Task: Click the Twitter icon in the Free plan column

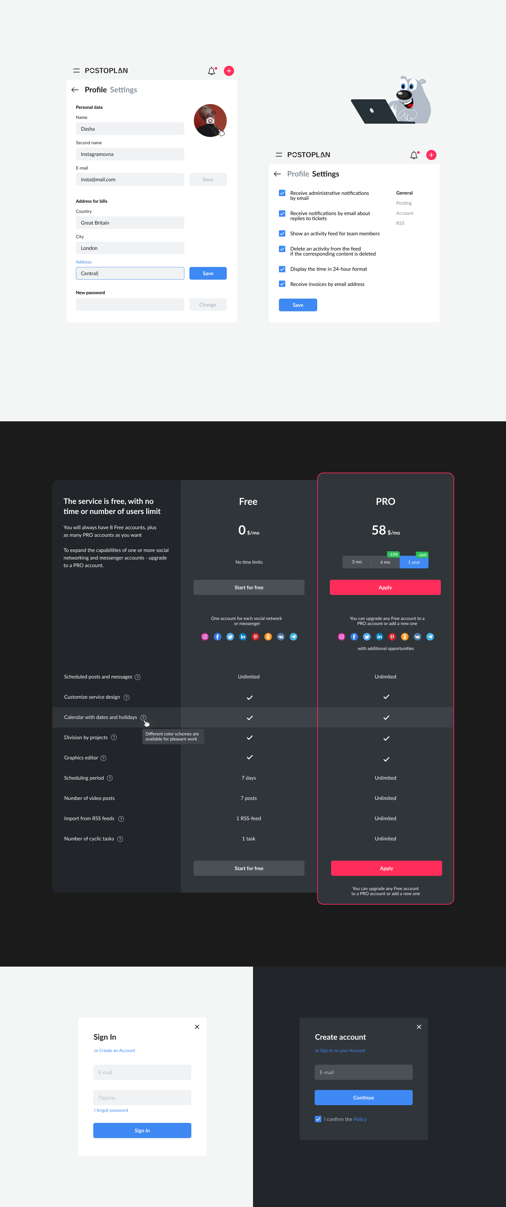Action: (230, 637)
